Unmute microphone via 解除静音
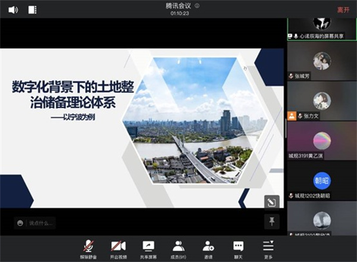Image resolution: width=357 pixels, height=262 pixels. click(x=88, y=249)
